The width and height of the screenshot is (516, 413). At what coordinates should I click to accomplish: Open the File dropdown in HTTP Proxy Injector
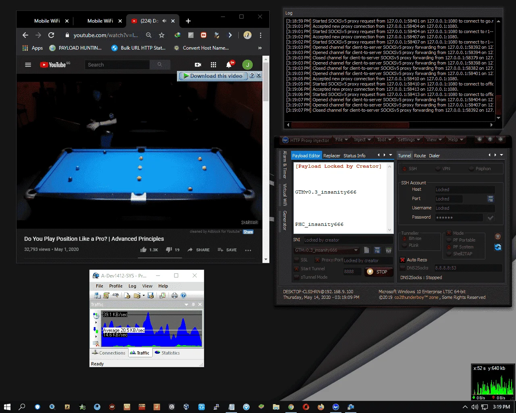(x=341, y=140)
